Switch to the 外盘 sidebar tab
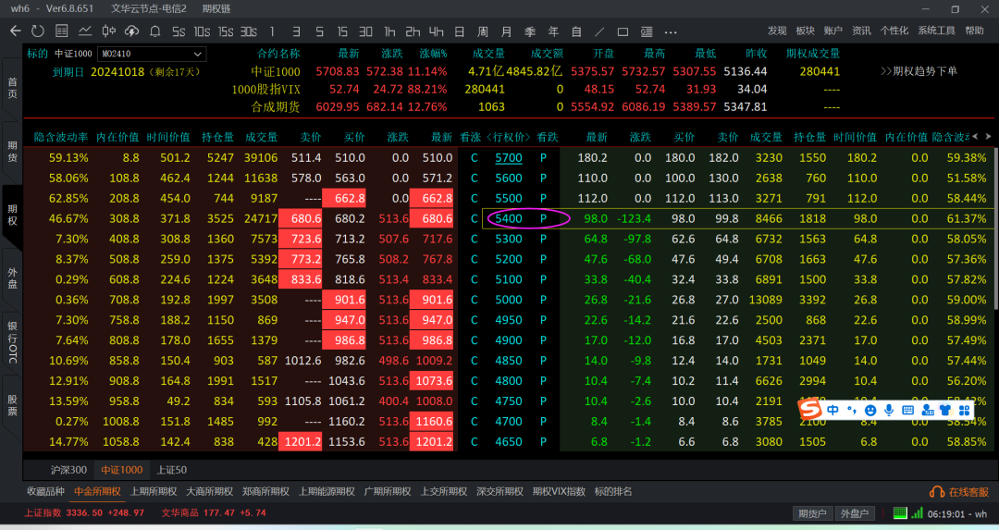Viewport: 999px width, 530px height. coord(12,278)
